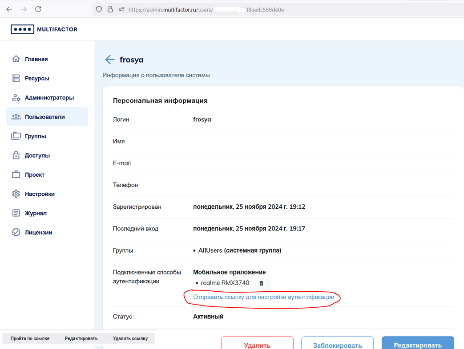Click the Лицензии badge icon
464x349 pixels.
click(16, 232)
